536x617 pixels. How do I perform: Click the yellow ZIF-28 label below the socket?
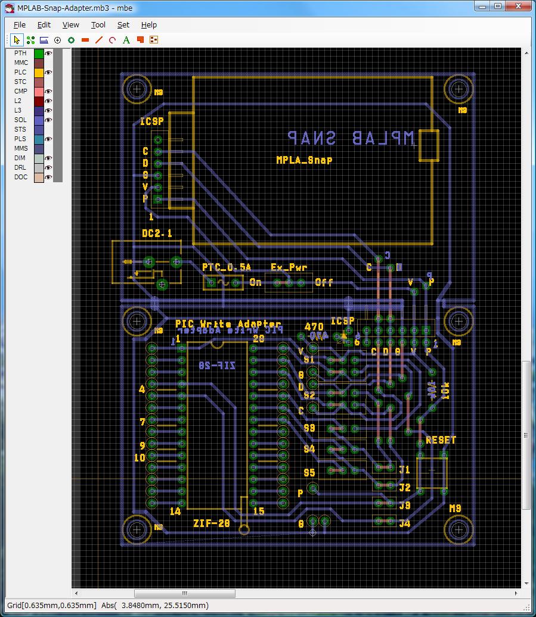point(212,523)
